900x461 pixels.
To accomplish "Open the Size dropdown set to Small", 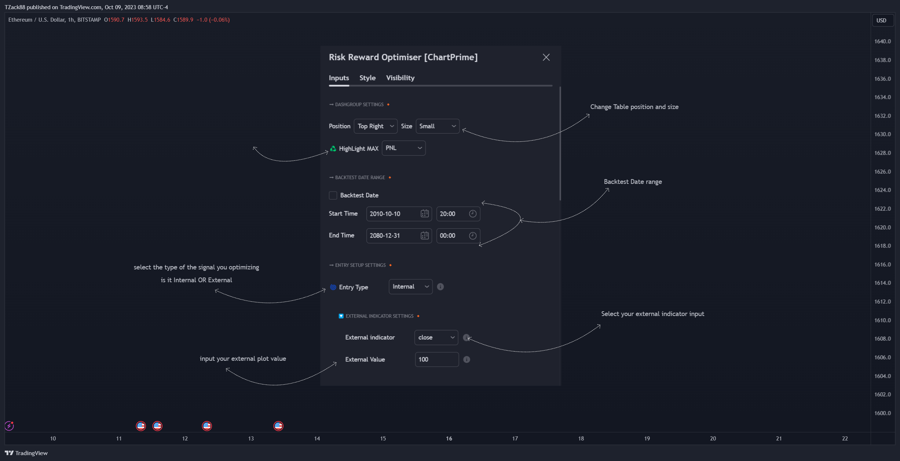I will (438, 126).
